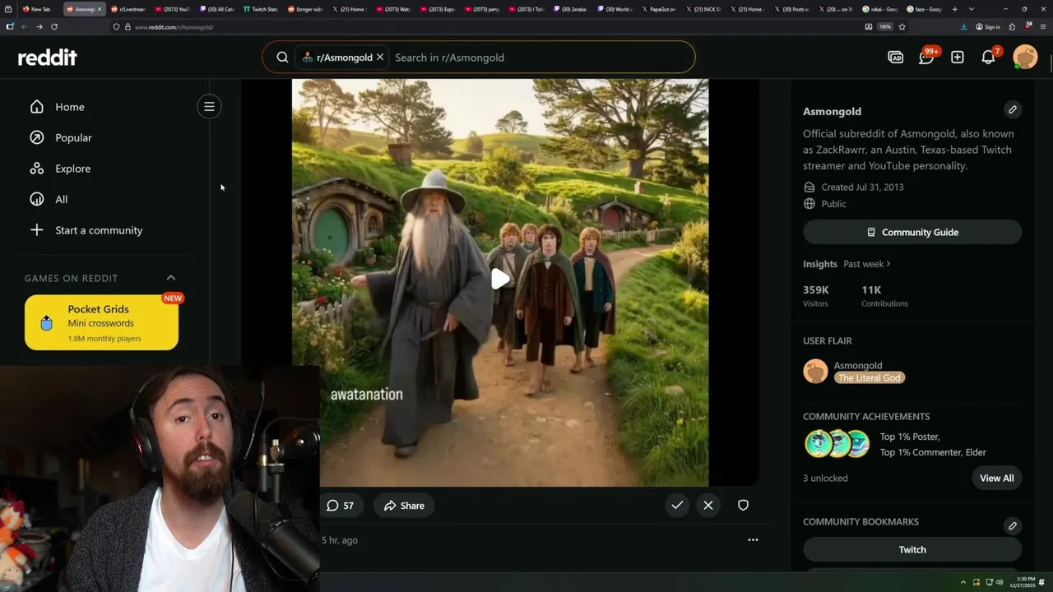Image resolution: width=1053 pixels, height=592 pixels.
Task: Open the three-dot menu on next post
Action: coord(753,540)
